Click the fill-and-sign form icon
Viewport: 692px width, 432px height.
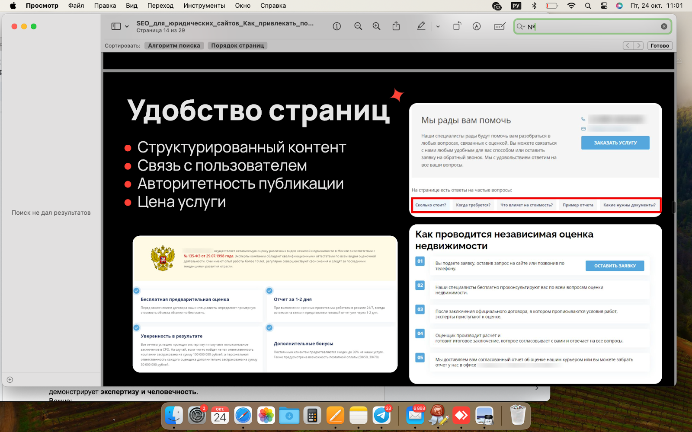click(x=499, y=26)
